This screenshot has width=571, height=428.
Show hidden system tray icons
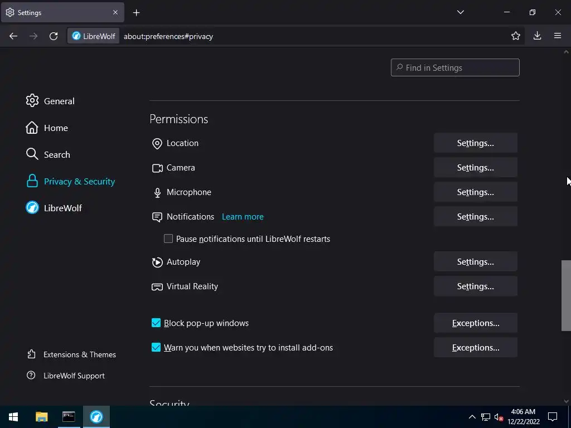click(472, 417)
